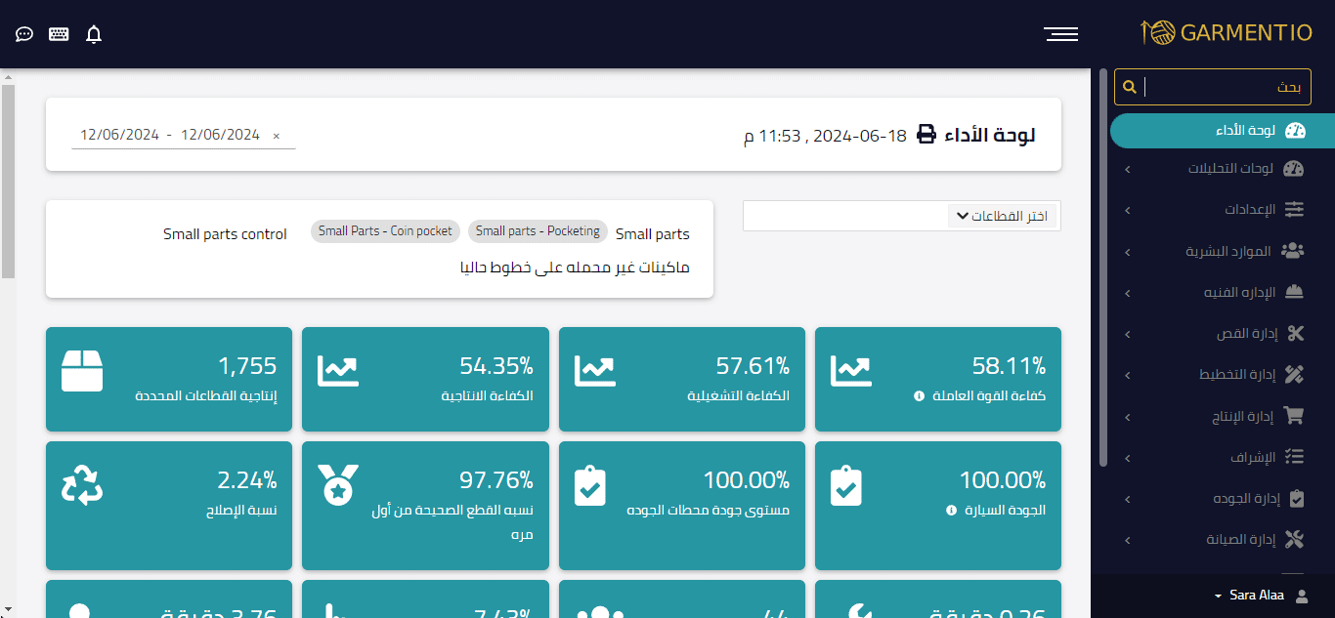This screenshot has width=1335, height=618.
Task: Click clipboard-check icon on الجودة السيارة card
Action: [846, 485]
